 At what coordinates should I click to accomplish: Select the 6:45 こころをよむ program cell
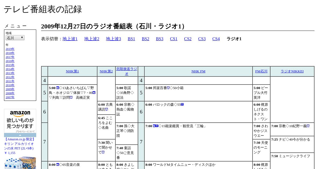106,127
